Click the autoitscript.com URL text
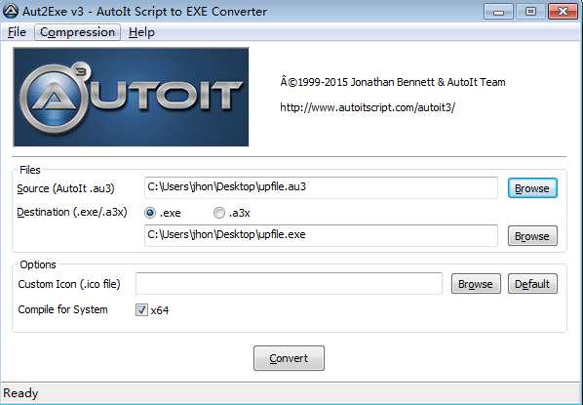 point(368,107)
